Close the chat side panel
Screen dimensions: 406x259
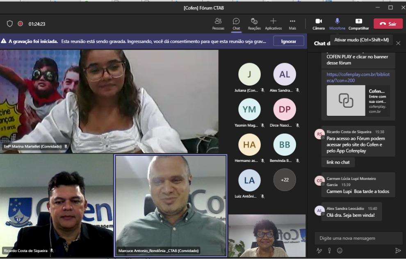click(398, 43)
